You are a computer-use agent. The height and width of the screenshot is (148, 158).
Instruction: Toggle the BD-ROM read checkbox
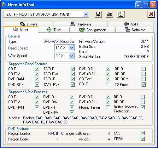pos(143,79)
